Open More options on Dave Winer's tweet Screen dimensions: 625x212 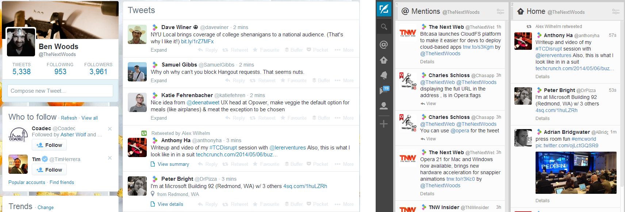[344, 50]
